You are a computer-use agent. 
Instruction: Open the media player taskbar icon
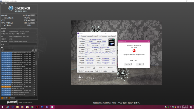click(x=22, y=107)
